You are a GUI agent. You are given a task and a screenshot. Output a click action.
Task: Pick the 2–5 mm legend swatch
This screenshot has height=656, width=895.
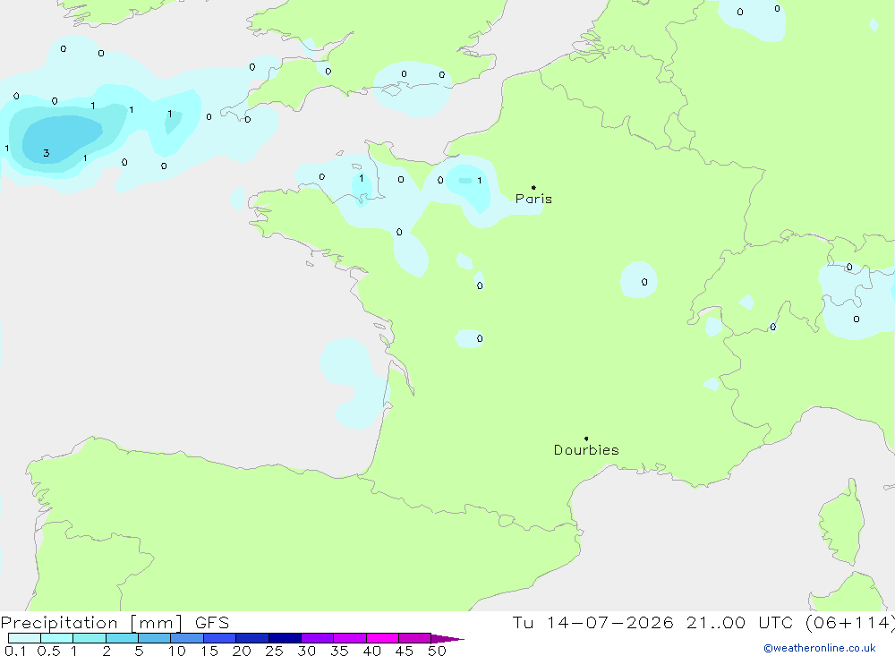point(122,638)
